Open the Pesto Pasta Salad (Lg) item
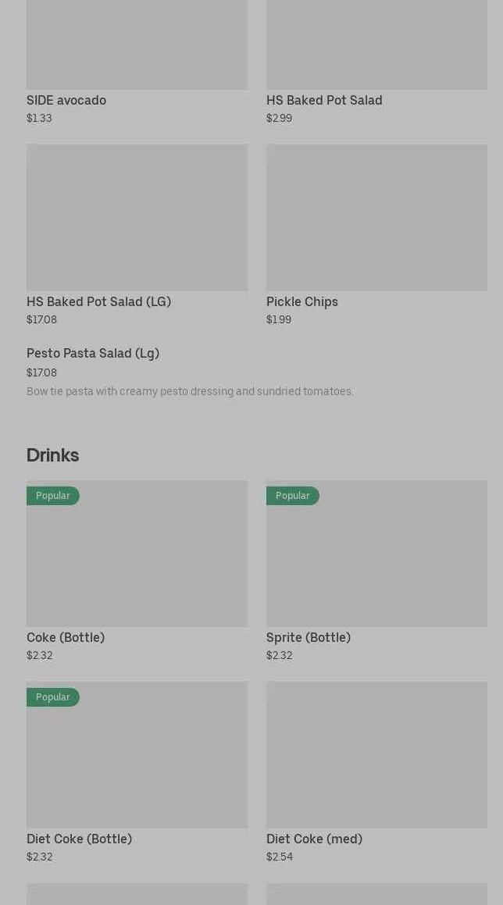 [93, 354]
